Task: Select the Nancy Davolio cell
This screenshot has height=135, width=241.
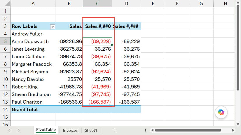Action: coord(33,79)
